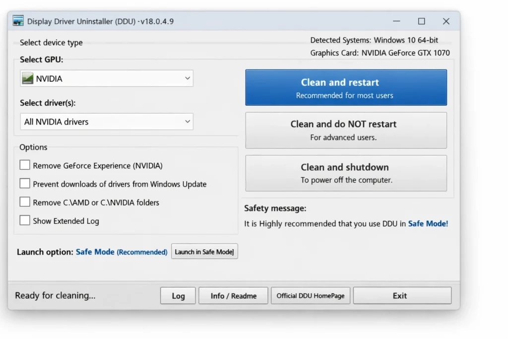Click the NVIDIA logo inside GPU selector
The image size is (508, 339).
[x=29, y=78]
